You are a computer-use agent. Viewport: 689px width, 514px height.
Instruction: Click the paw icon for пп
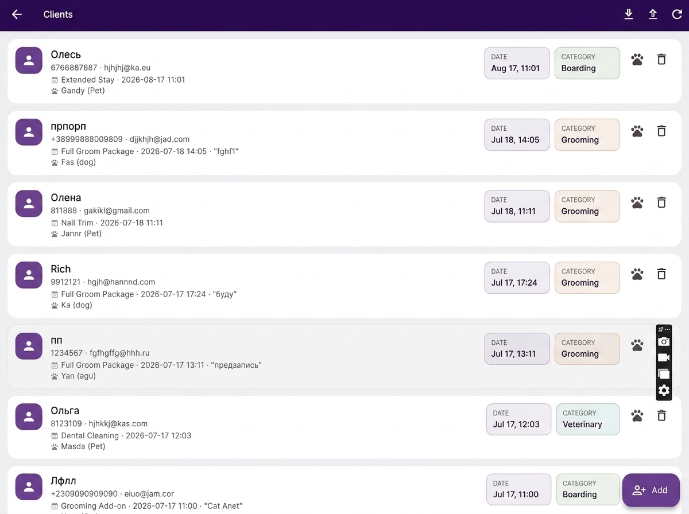[637, 345]
